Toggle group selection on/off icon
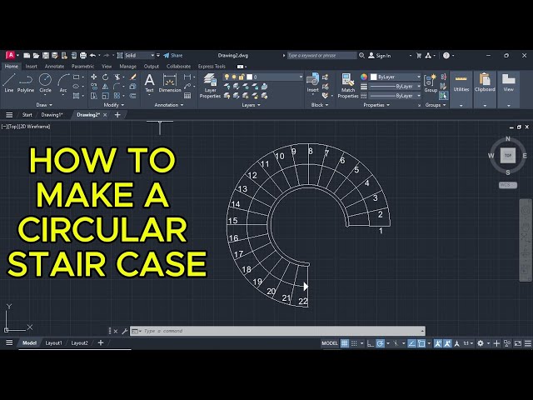Image resolution: width=533 pixels, height=400 pixels. 443,96
